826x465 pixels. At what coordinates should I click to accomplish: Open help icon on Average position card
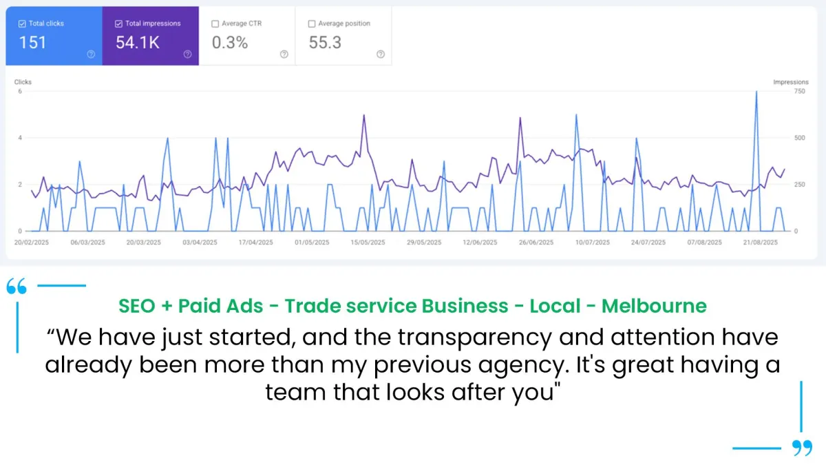pos(380,54)
